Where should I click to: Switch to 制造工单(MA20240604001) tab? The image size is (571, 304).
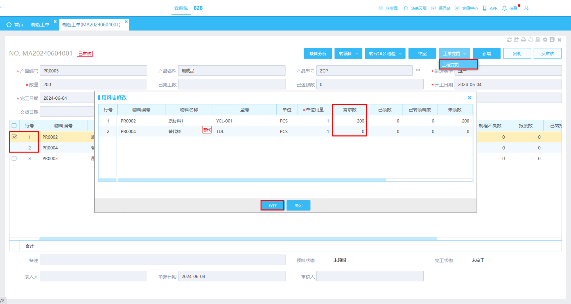(91, 25)
